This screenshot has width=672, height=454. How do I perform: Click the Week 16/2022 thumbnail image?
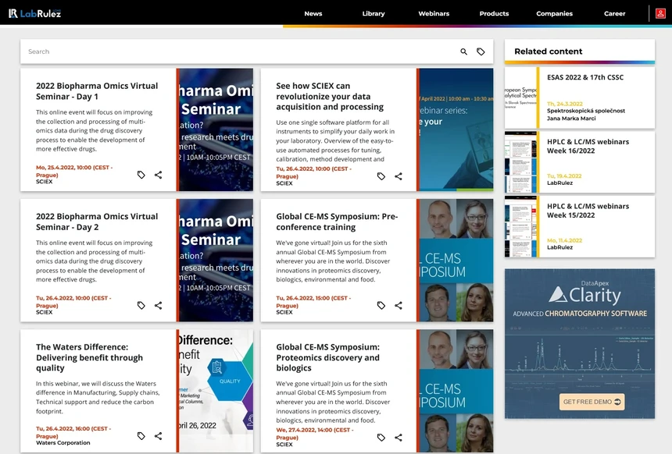tap(520, 162)
